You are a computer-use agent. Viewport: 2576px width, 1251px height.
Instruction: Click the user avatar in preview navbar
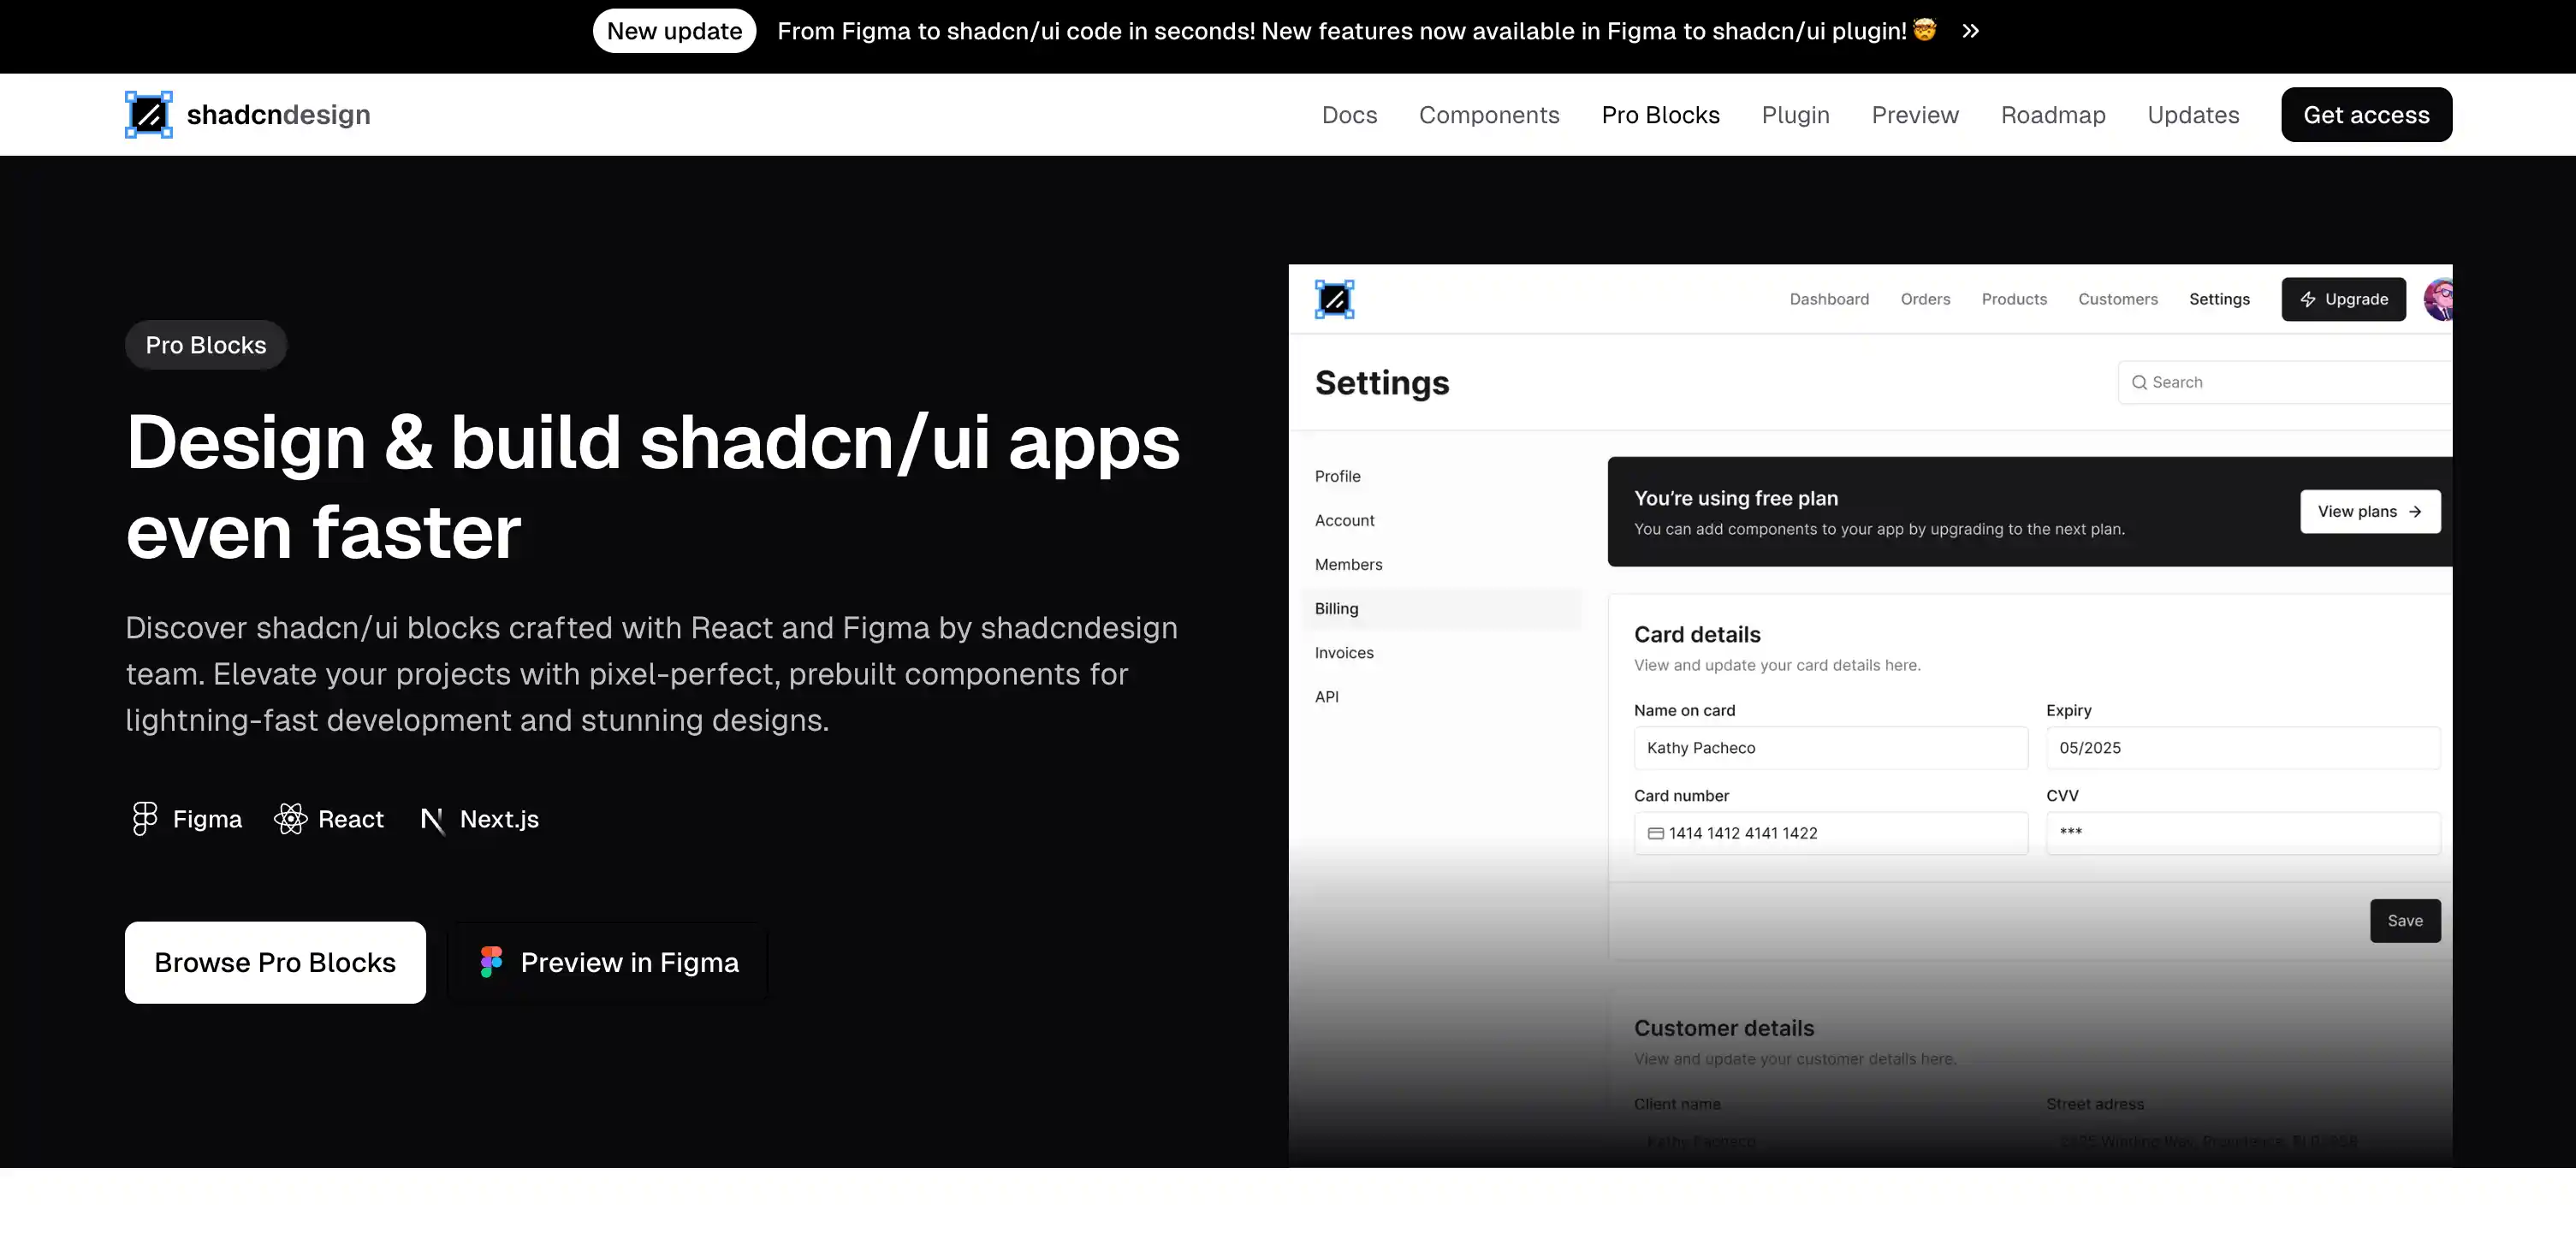pos(2438,299)
